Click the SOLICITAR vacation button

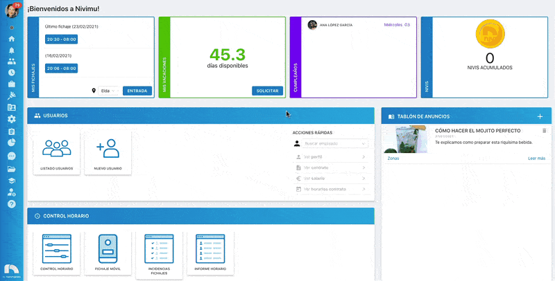tap(267, 91)
